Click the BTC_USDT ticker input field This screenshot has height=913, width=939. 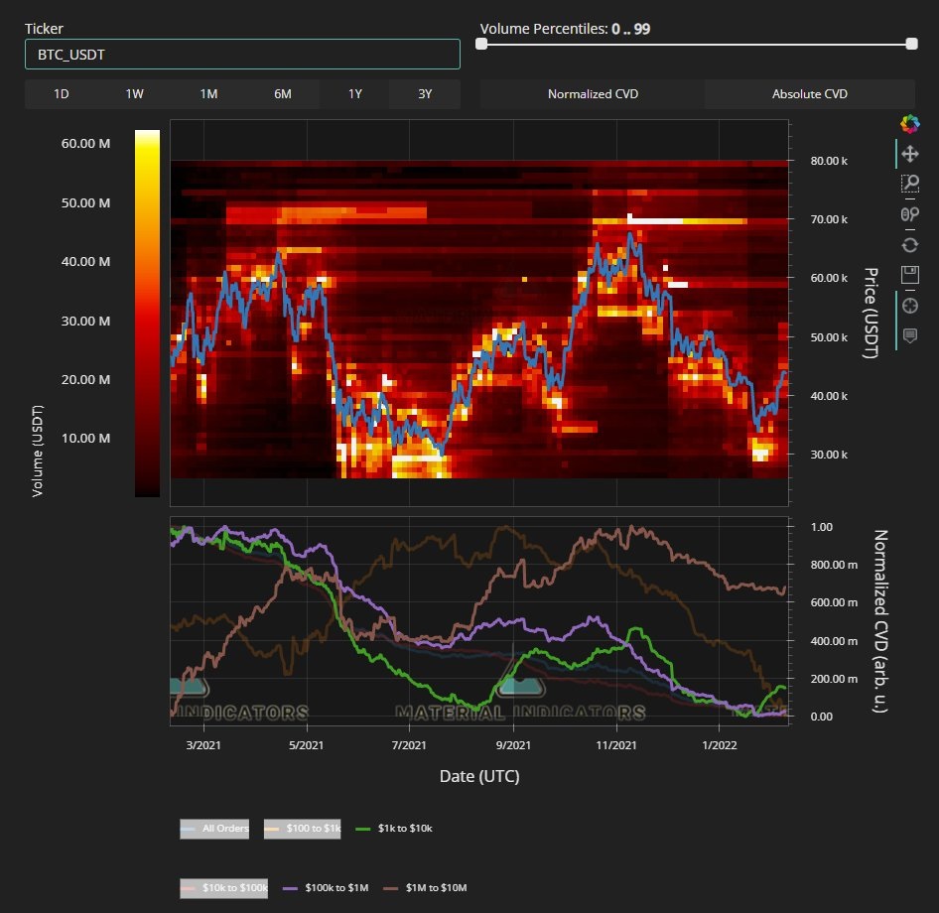pyautogui.click(x=242, y=55)
